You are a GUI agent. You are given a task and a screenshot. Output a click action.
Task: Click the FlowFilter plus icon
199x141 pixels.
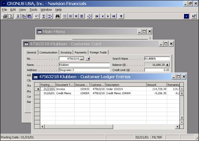[76, 16]
